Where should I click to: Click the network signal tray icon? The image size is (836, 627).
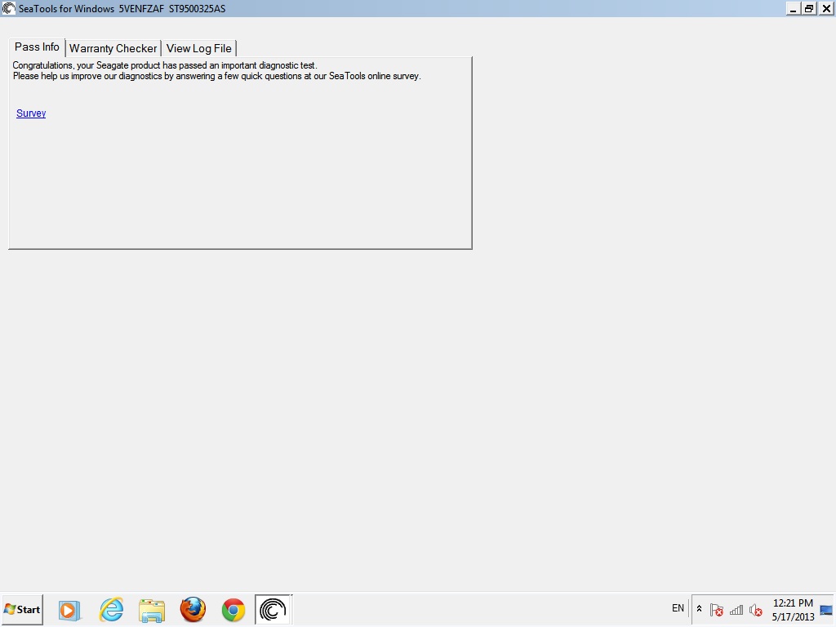[x=736, y=610]
